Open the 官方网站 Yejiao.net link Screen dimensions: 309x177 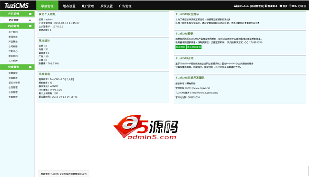click(198, 88)
